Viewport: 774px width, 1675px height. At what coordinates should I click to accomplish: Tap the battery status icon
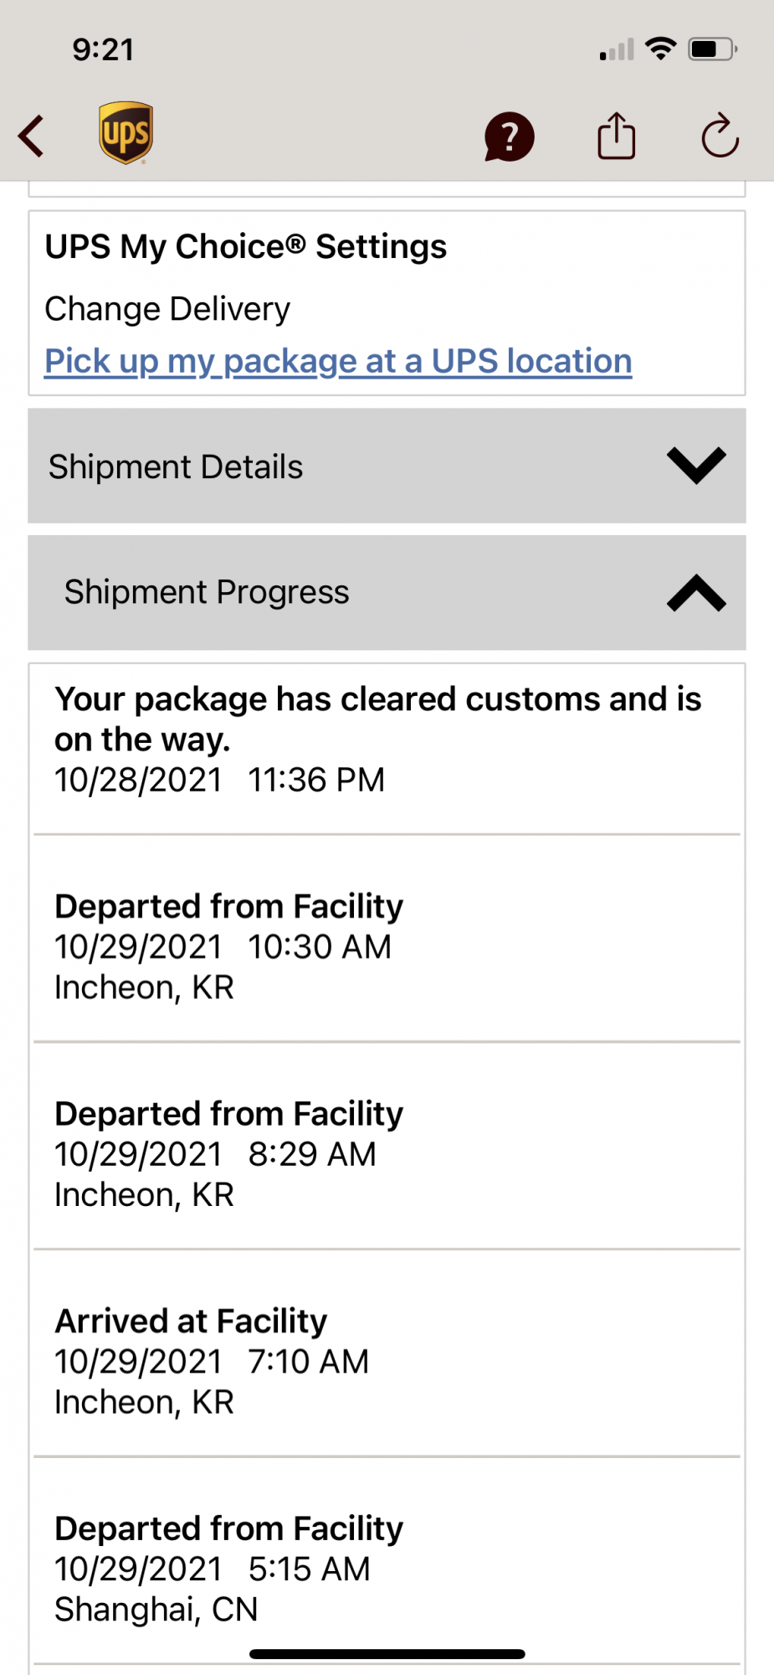[712, 49]
